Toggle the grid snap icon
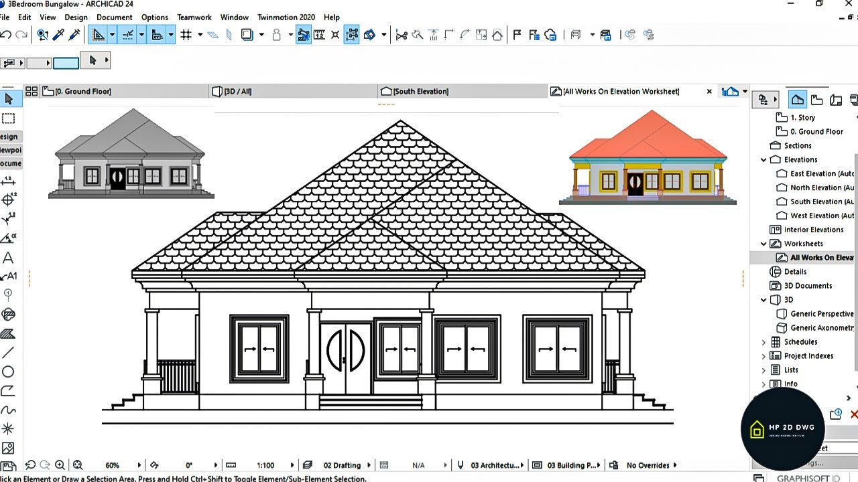Screen dimensions: 858x482 [x=186, y=35]
